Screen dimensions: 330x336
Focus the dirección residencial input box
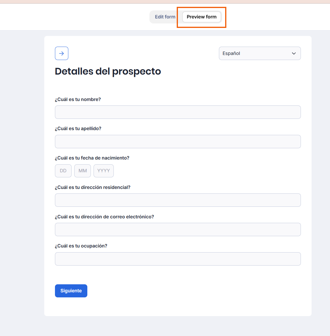pos(178,200)
